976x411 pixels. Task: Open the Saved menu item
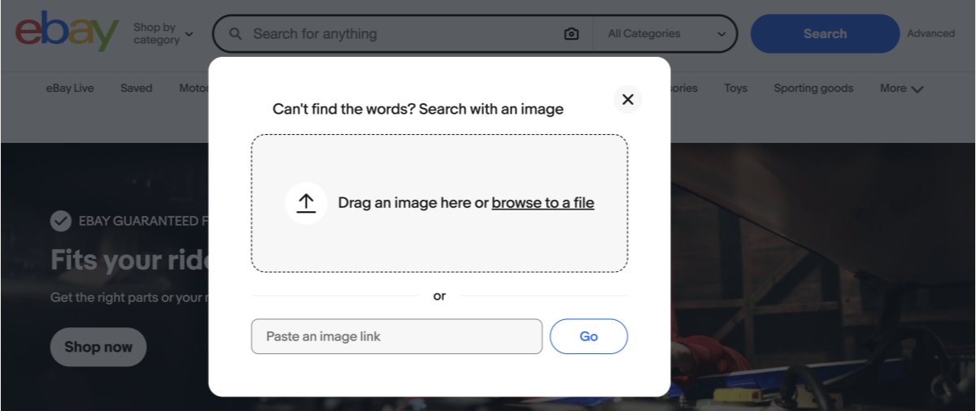136,89
